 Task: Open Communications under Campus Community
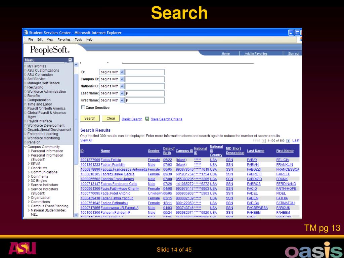(44, 172)
